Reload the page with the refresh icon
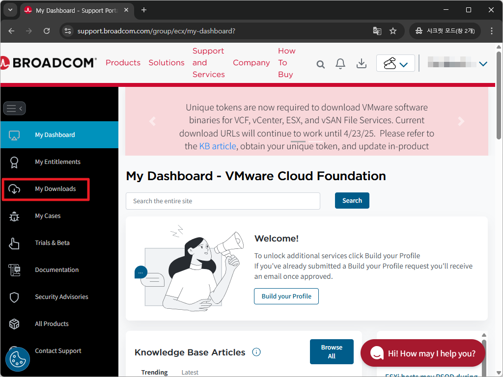The image size is (503, 377). 47,31
